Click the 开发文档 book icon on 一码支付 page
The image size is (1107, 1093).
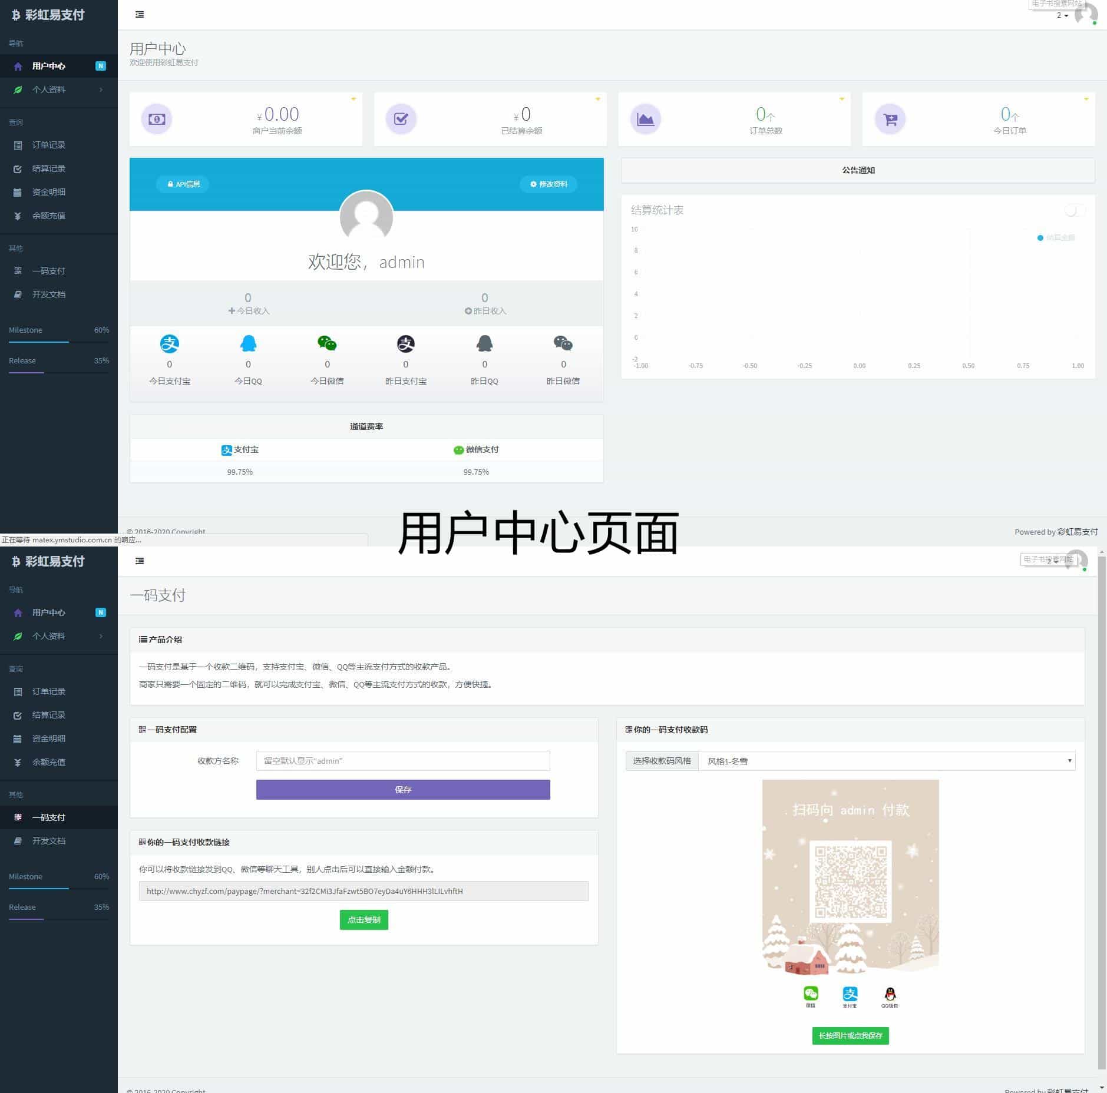click(18, 842)
